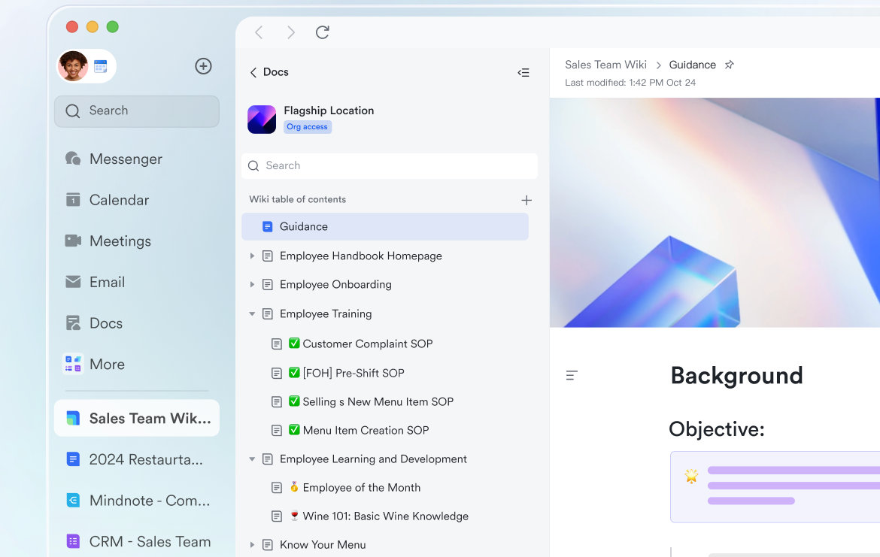
Task: Collapse Employee Learning and Development node
Action: pyautogui.click(x=252, y=459)
